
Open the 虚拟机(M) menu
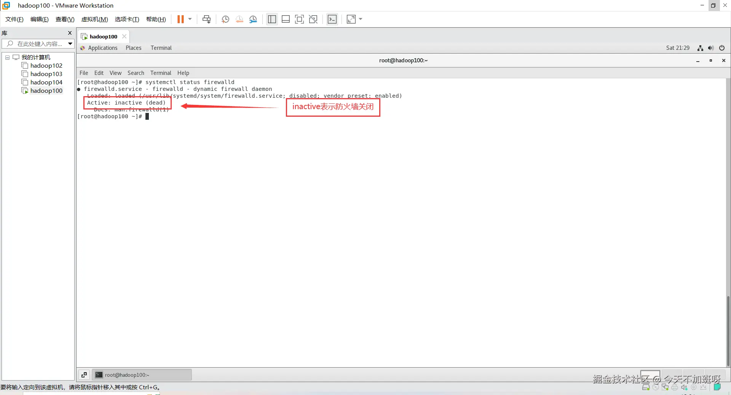(x=95, y=19)
